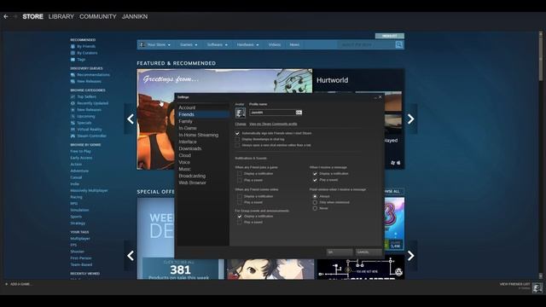This screenshot has width=546, height=307.
Task: Open the Games dropdown menu
Action: [189, 44]
